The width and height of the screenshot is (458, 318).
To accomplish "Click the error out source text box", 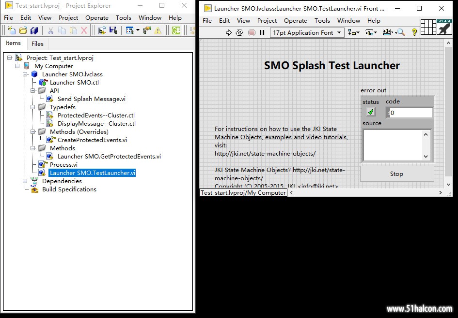I will 393,145.
